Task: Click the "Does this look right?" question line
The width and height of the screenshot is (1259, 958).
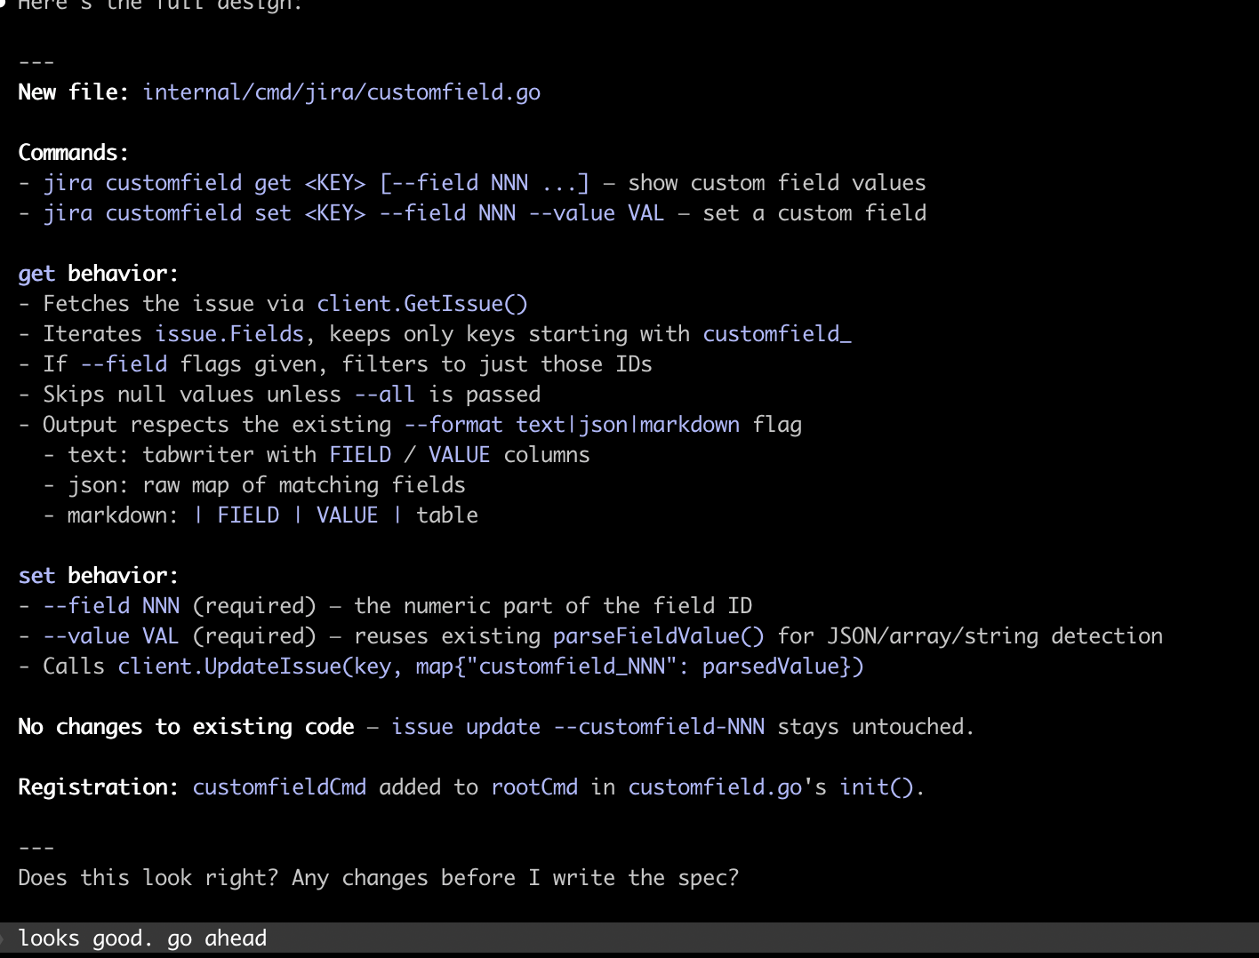Action: tap(378, 878)
